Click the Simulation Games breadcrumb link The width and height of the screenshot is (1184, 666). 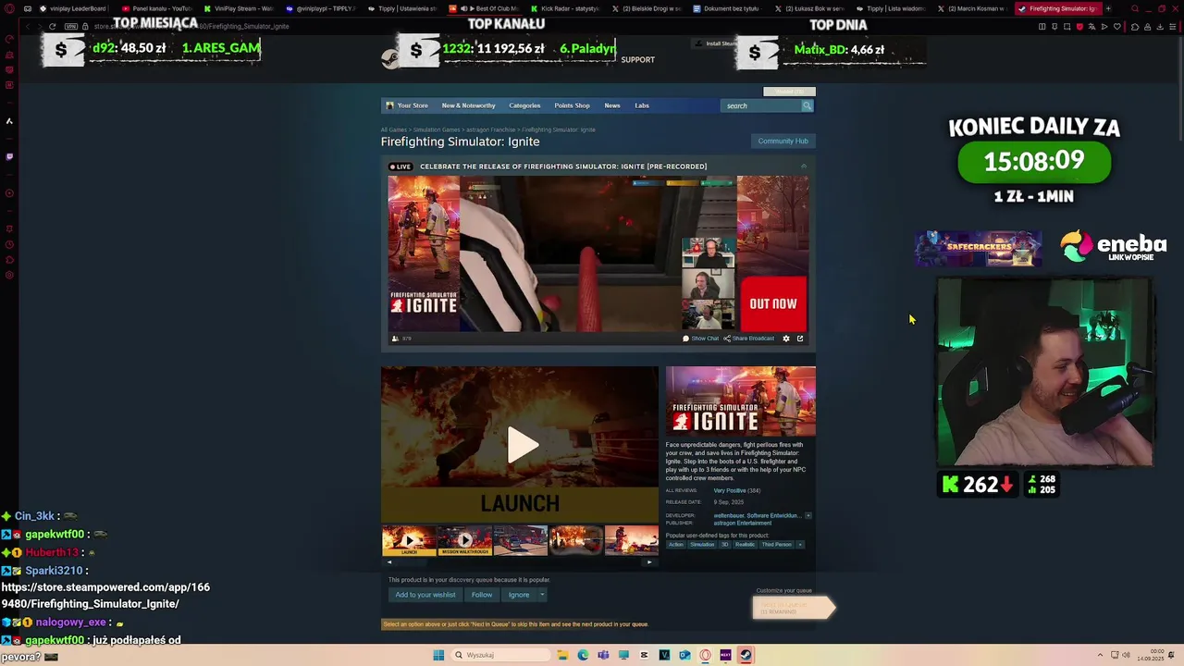437,129
